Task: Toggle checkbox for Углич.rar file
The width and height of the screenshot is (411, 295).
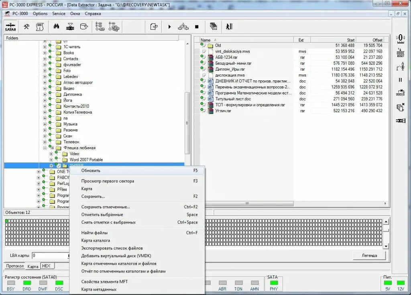Action: point(204,111)
